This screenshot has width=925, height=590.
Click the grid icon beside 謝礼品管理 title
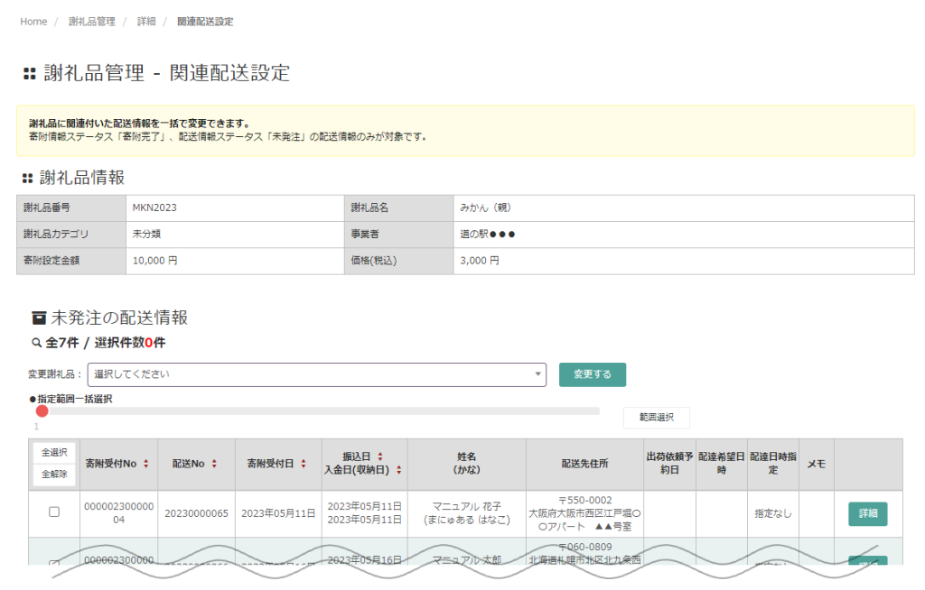click(x=29, y=74)
